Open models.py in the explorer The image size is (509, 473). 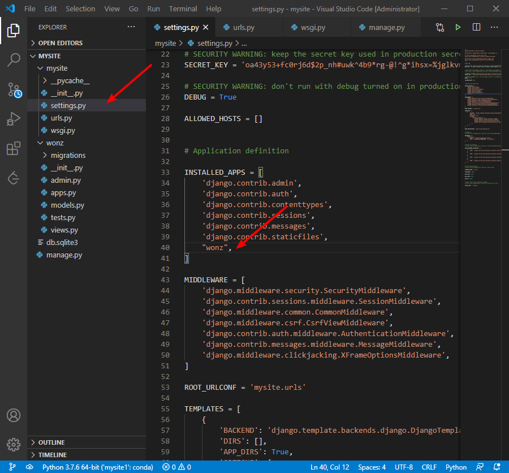pos(87,205)
